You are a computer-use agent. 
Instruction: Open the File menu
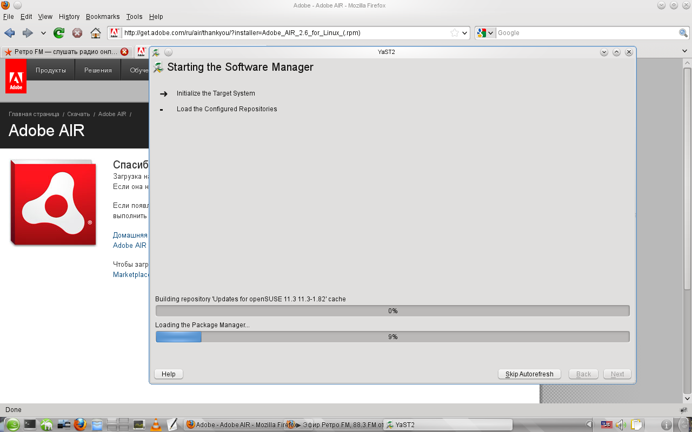click(9, 17)
